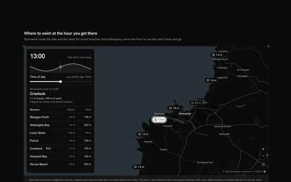291x182 pixels.
Task: Click the Quintrell Downs map label
Action: coord(223,126)
